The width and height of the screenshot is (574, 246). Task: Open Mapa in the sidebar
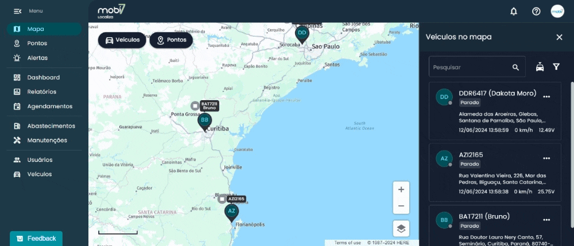coord(44,29)
